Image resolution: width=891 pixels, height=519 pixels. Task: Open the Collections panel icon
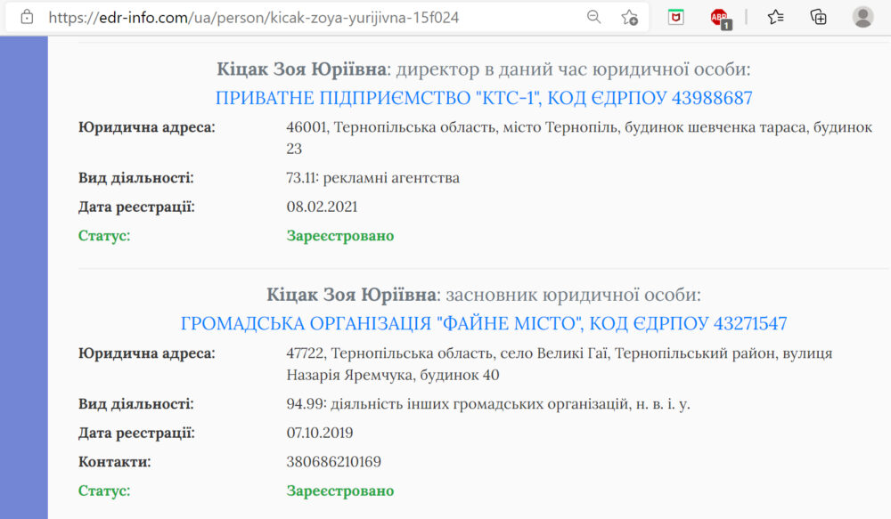coord(818,17)
